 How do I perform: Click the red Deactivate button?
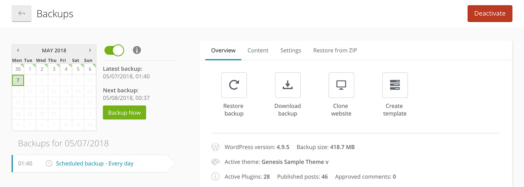tap(490, 14)
